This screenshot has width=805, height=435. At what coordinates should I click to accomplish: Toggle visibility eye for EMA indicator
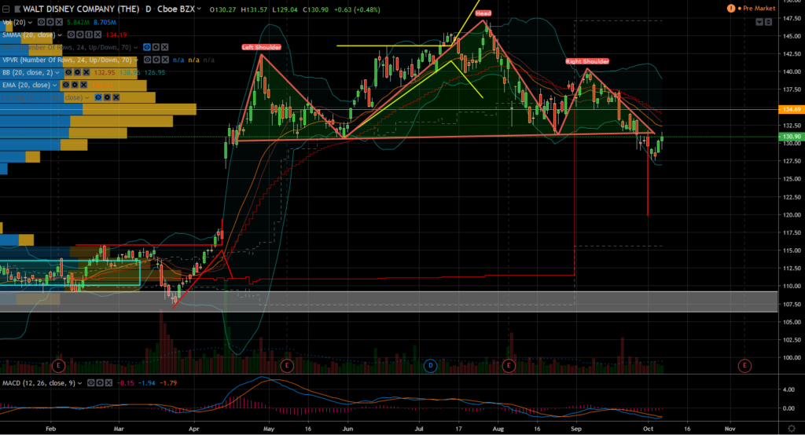[66, 85]
